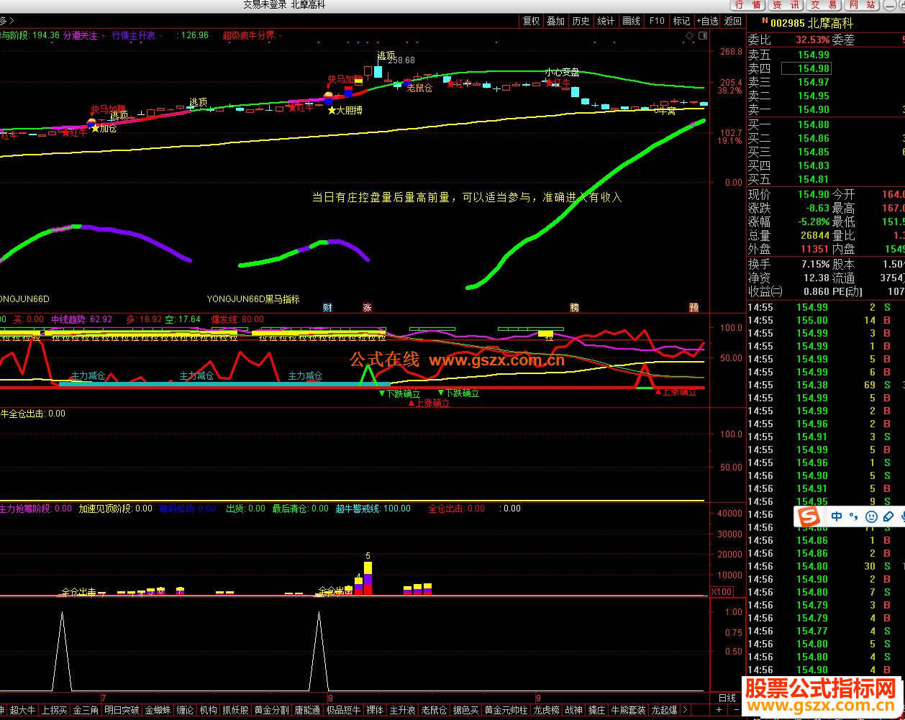Select the 缠论 indicator tab

(x=186, y=710)
